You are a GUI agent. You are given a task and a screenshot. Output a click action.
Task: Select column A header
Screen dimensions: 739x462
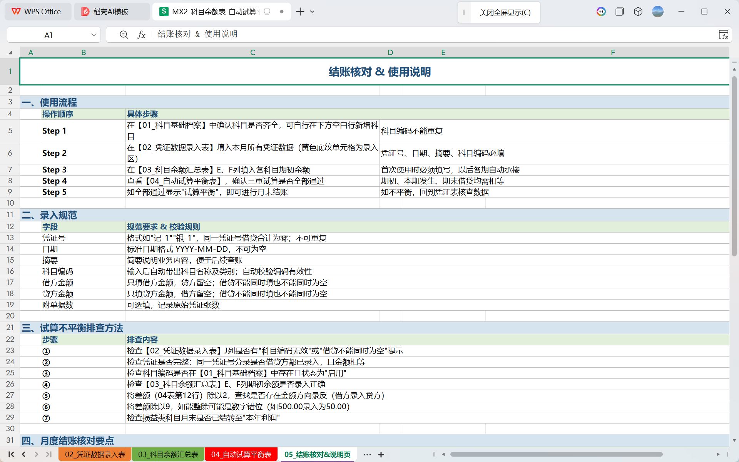[x=31, y=52]
